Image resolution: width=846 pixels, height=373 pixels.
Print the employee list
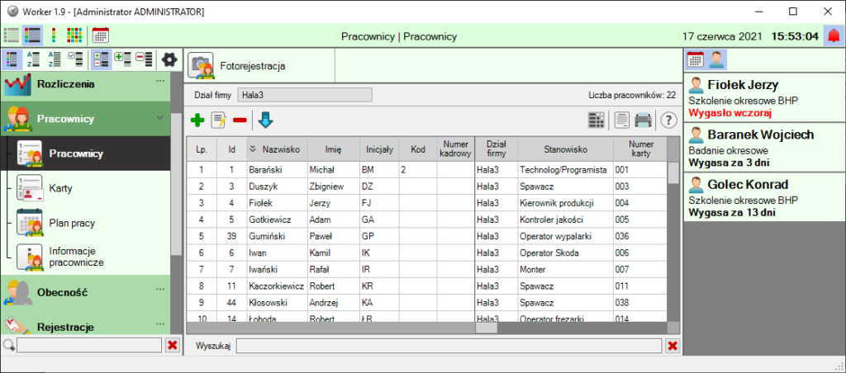(643, 120)
